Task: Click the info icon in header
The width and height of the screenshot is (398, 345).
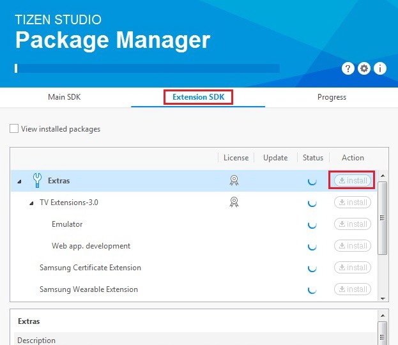Action: point(380,68)
